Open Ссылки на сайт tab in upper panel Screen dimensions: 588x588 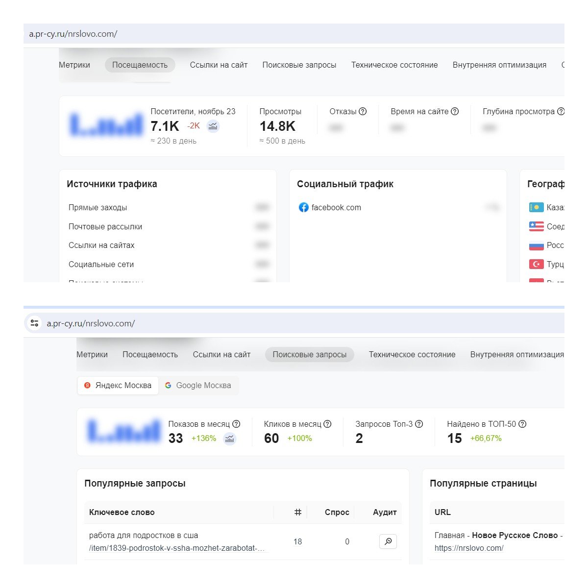coord(219,65)
